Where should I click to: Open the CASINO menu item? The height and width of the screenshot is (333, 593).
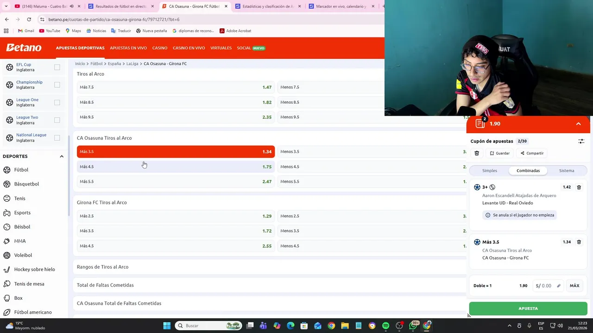(x=160, y=48)
